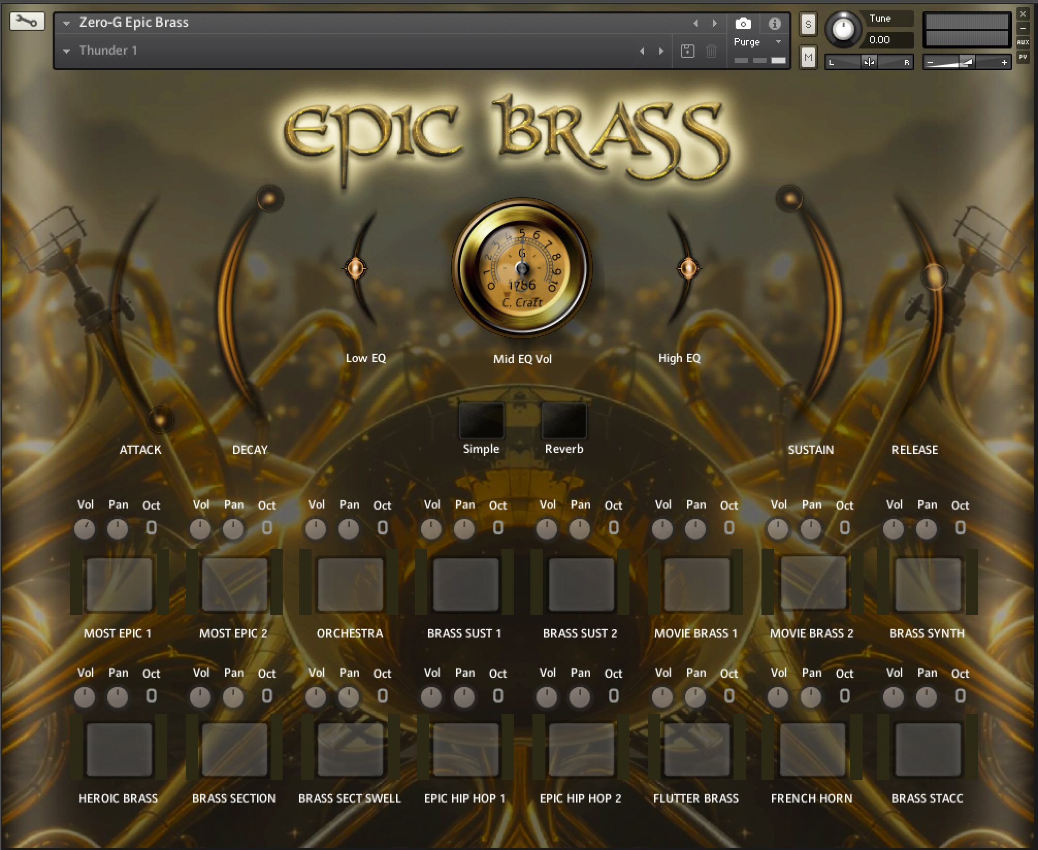Click the DECAY arc slider orb
This screenshot has width=1038, height=850.
point(270,198)
